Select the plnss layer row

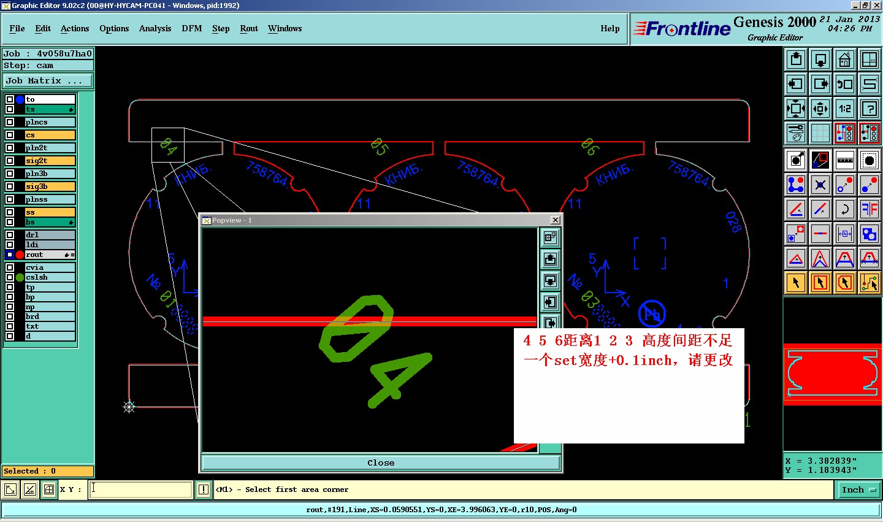[x=50, y=199]
